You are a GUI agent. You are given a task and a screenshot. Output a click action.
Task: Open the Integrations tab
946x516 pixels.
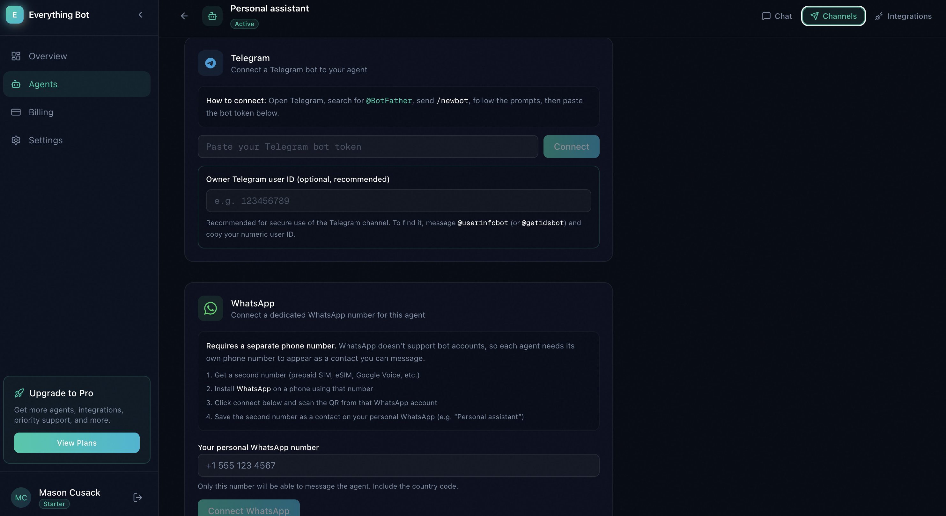(903, 16)
